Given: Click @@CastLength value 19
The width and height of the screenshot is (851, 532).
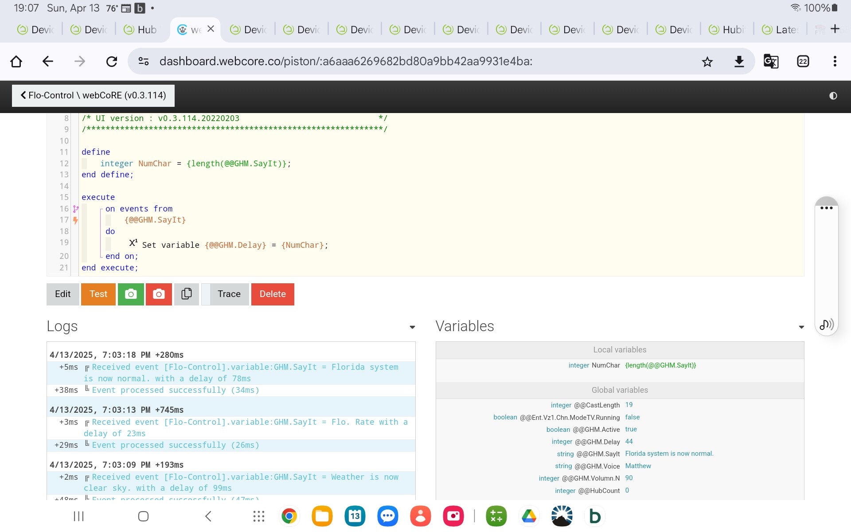Looking at the screenshot, I should point(629,405).
